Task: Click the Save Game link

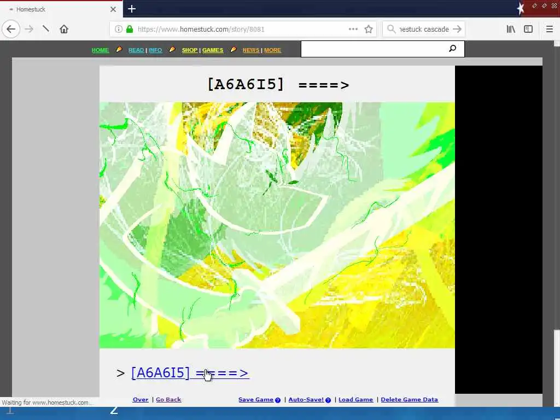Action: [256, 400]
